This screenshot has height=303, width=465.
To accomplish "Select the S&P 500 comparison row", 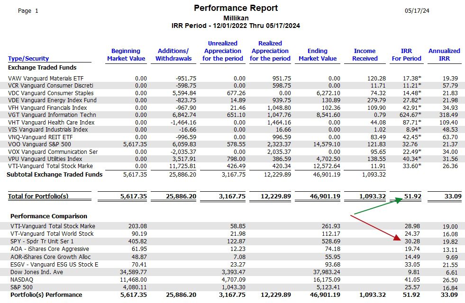I will point(232,287).
